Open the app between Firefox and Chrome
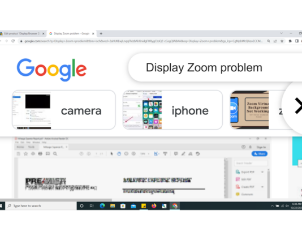The height and width of the screenshot is (227, 302). 164,206
